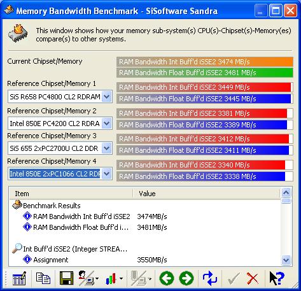Screen dimensions: 301x291
Task: Click the Item column header
Action: coord(71,194)
